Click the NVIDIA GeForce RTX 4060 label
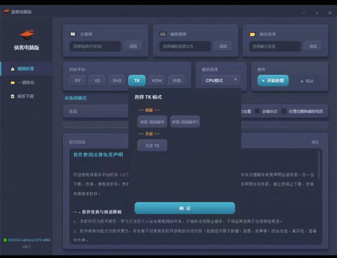 [x=29, y=240]
